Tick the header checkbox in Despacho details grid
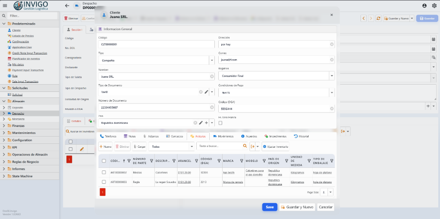Image resolution: width=440 pixels, height=219 pixels. tap(71, 142)
